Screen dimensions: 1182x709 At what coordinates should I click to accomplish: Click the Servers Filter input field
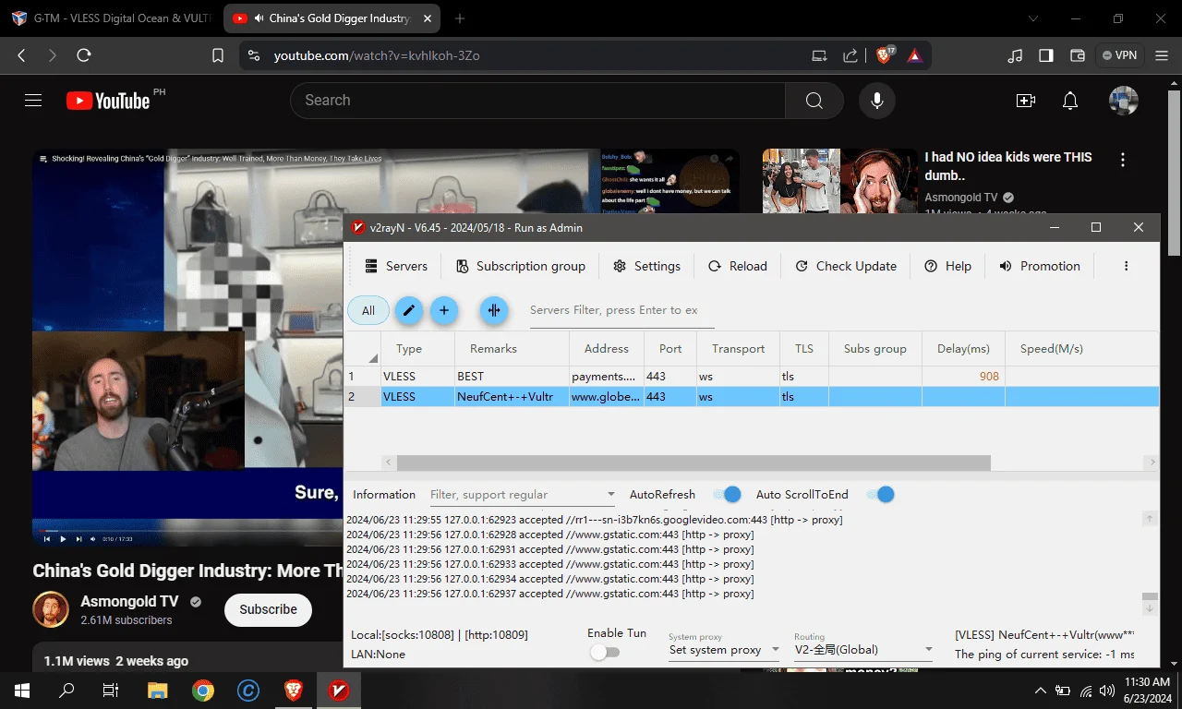(x=621, y=310)
